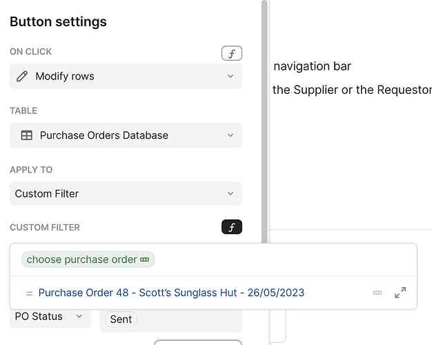
Task: Click the Sent value input field
Action: pyautogui.click(x=171, y=320)
